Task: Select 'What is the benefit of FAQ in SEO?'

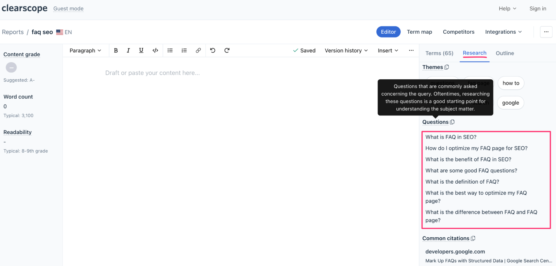Action: [468, 159]
